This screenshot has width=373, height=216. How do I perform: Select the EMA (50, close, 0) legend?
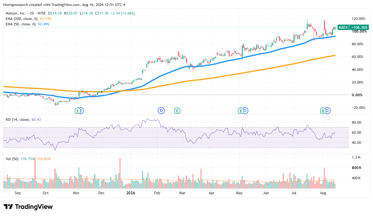click(21, 24)
